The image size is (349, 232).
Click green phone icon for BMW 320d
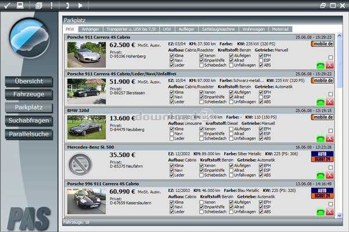tap(320, 138)
